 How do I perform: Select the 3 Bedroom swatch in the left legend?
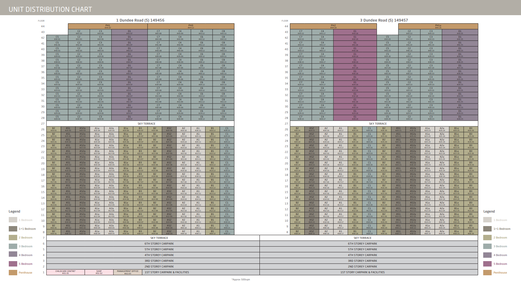(13, 246)
